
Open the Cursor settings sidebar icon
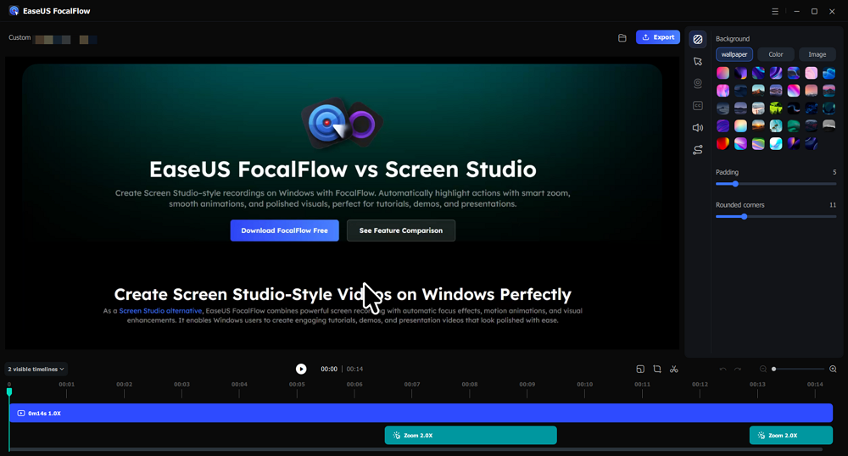698,62
